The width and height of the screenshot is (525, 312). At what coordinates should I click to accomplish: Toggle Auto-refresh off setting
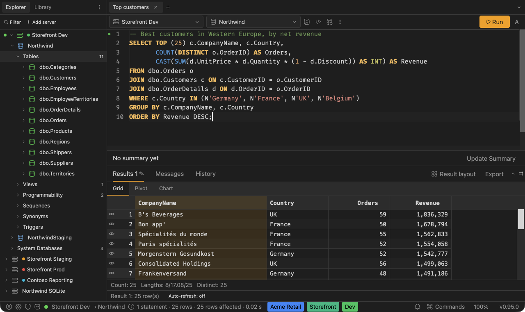187,296
